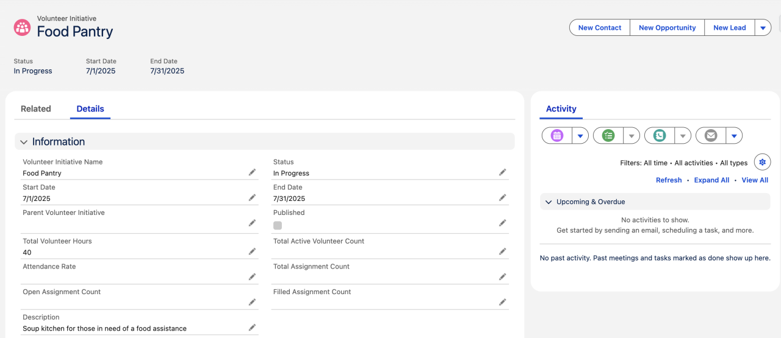Select the Activity tab

pos(561,109)
